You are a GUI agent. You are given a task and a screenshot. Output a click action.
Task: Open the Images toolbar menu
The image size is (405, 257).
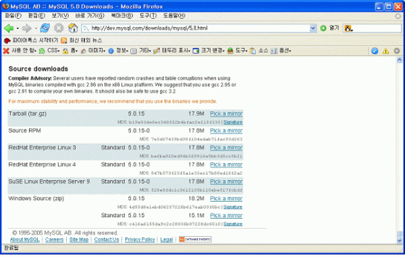[x=93, y=51]
